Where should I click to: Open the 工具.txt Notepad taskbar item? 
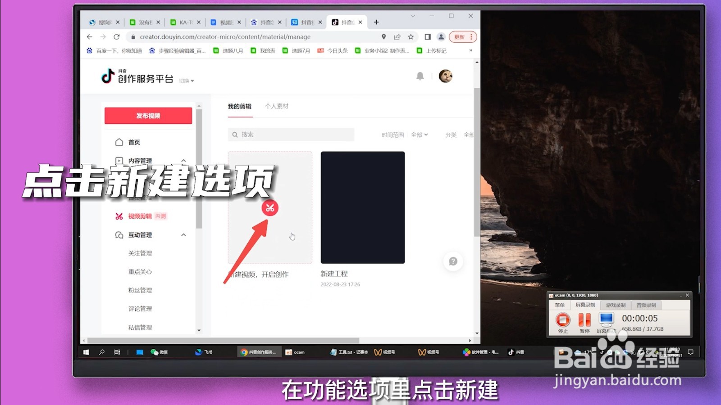[x=349, y=352]
